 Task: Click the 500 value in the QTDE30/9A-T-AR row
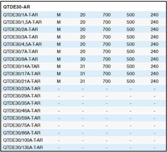(131, 59)
